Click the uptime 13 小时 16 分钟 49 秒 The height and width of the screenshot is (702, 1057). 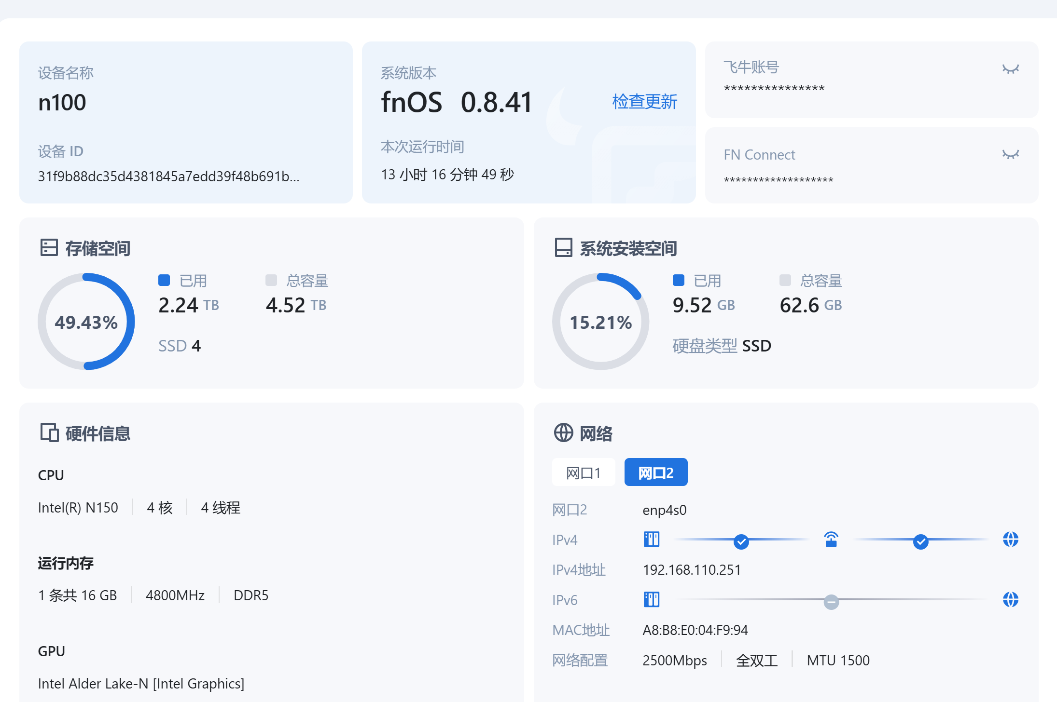coord(448,175)
